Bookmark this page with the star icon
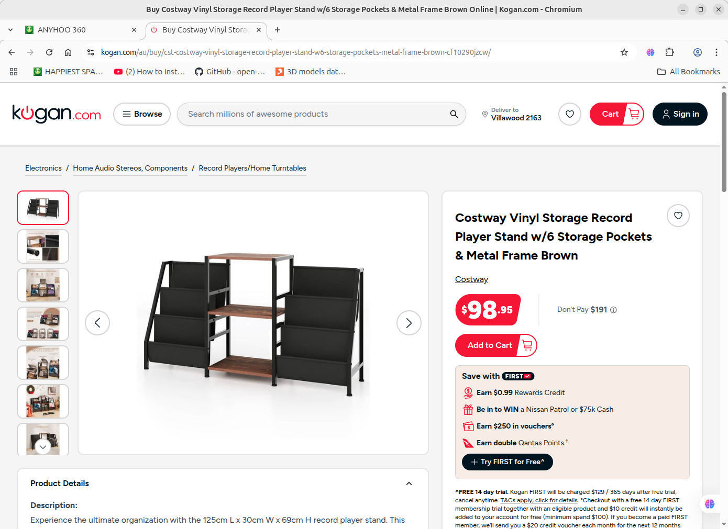Viewport: 728px width, 529px height. [624, 52]
